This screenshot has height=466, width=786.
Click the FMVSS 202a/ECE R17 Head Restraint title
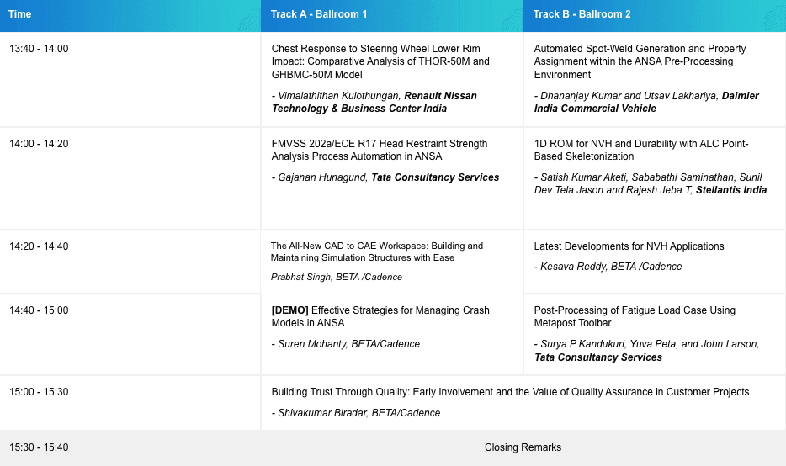(380, 150)
